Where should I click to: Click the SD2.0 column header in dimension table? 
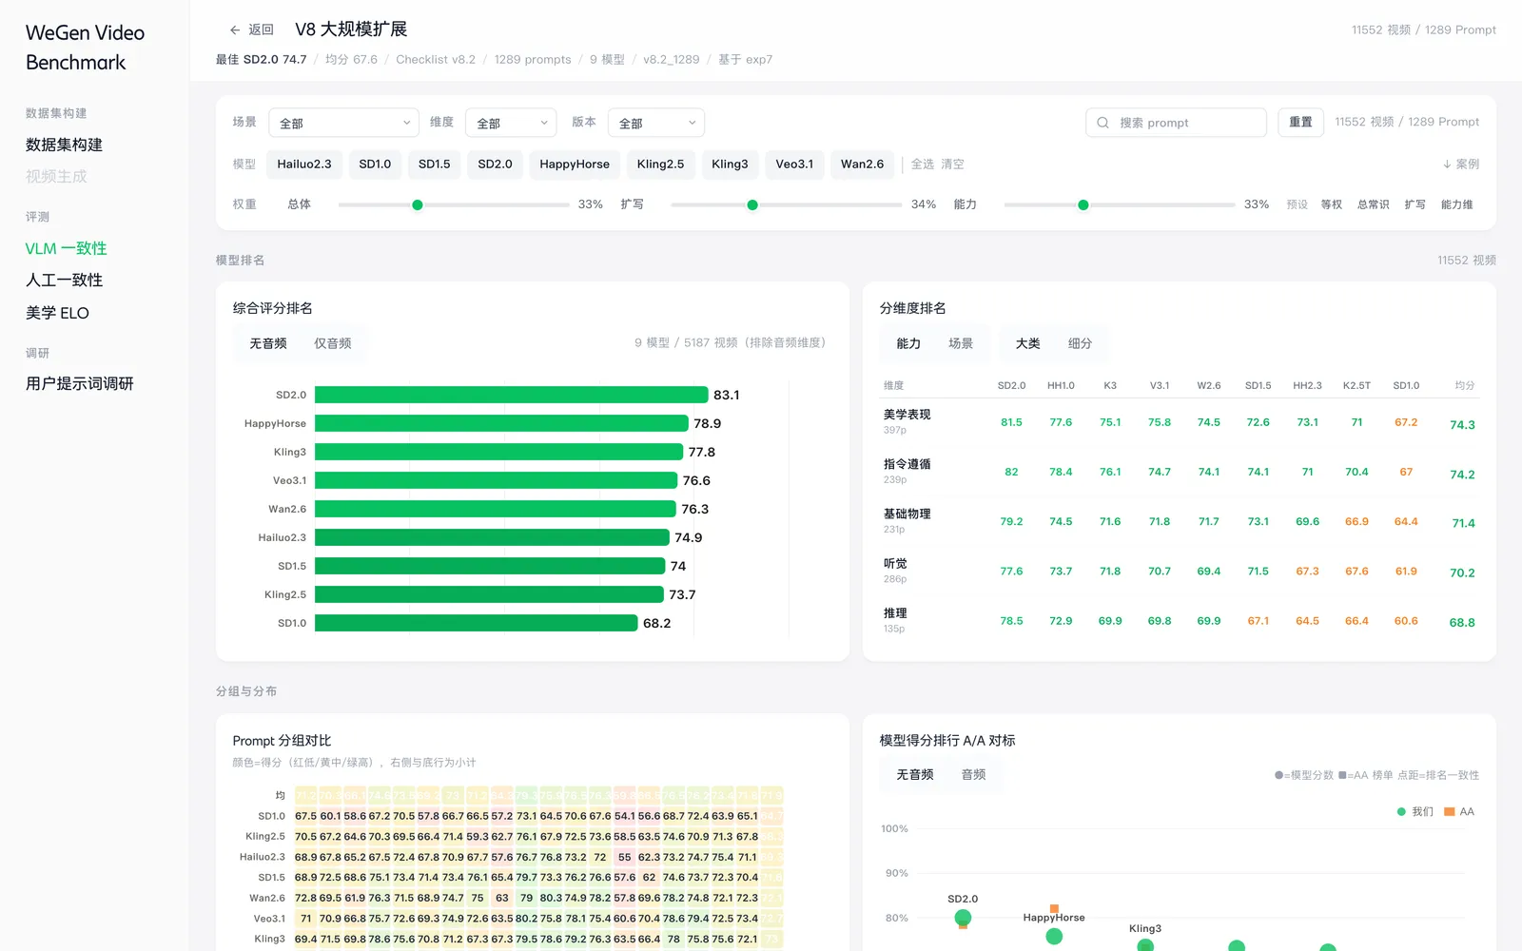pos(1011,385)
